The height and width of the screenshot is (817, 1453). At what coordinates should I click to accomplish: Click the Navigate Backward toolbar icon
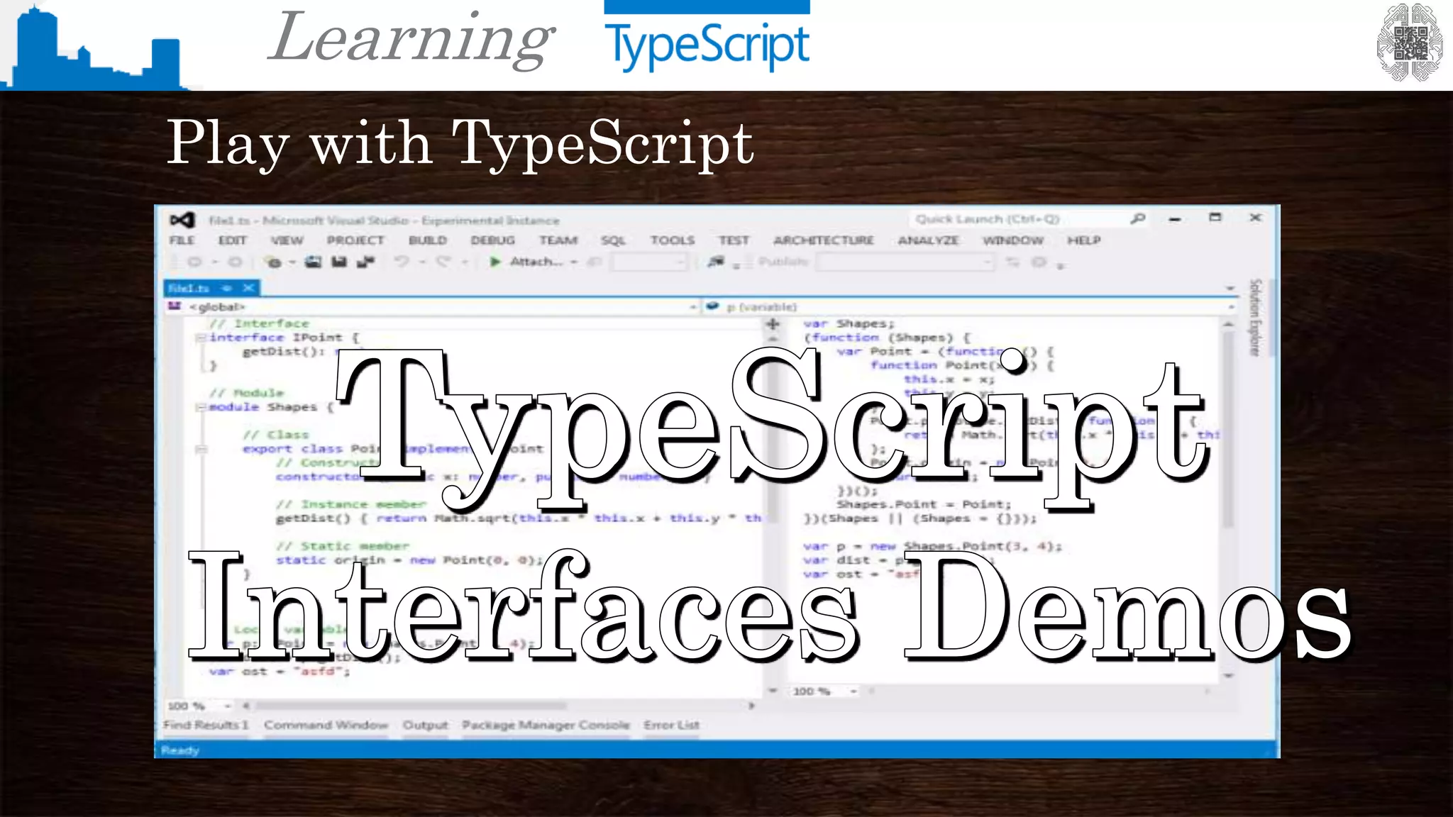194,262
